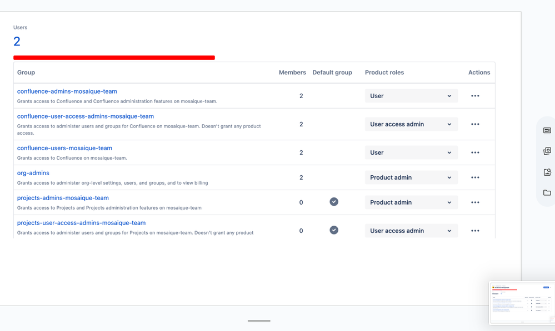555x331 pixels.
Task: Click the stacked screenshots icon in right sidebar
Action: click(x=547, y=151)
